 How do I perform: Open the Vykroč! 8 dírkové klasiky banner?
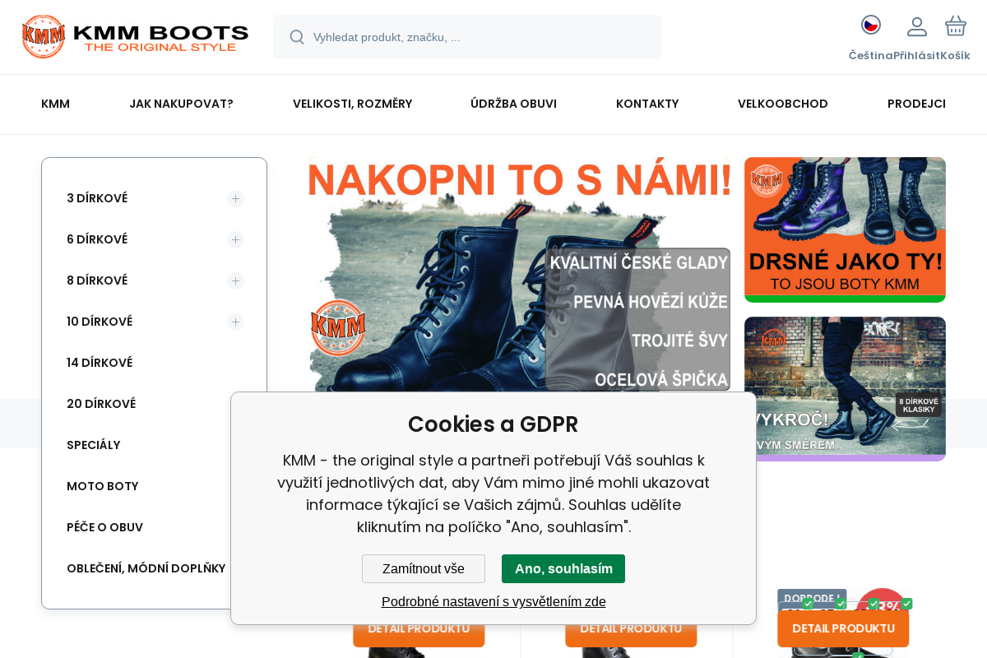point(845,389)
